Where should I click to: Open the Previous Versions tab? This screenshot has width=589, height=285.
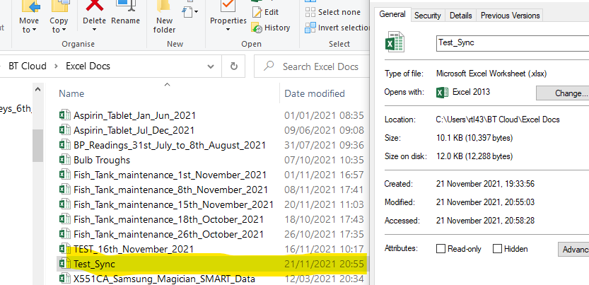(509, 15)
